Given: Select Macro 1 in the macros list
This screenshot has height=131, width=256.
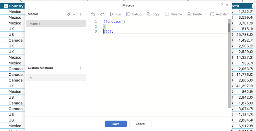Looking at the screenshot, I should click(56, 24).
